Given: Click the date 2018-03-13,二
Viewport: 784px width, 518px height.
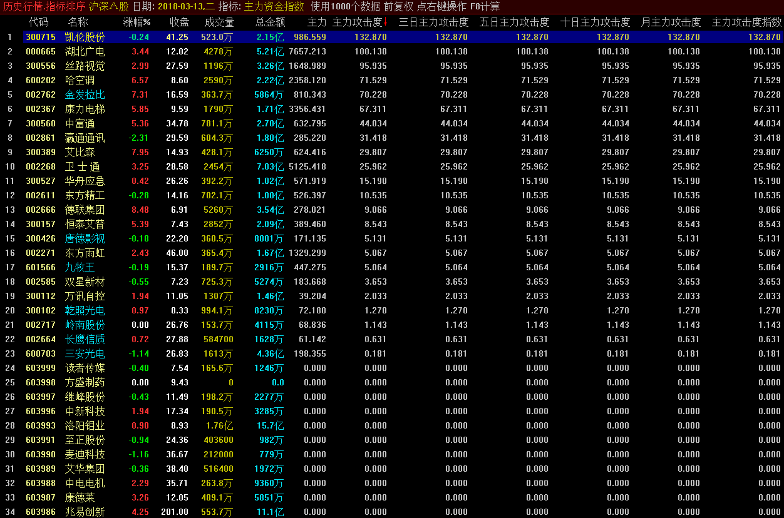Looking at the screenshot, I should pyautogui.click(x=186, y=7).
